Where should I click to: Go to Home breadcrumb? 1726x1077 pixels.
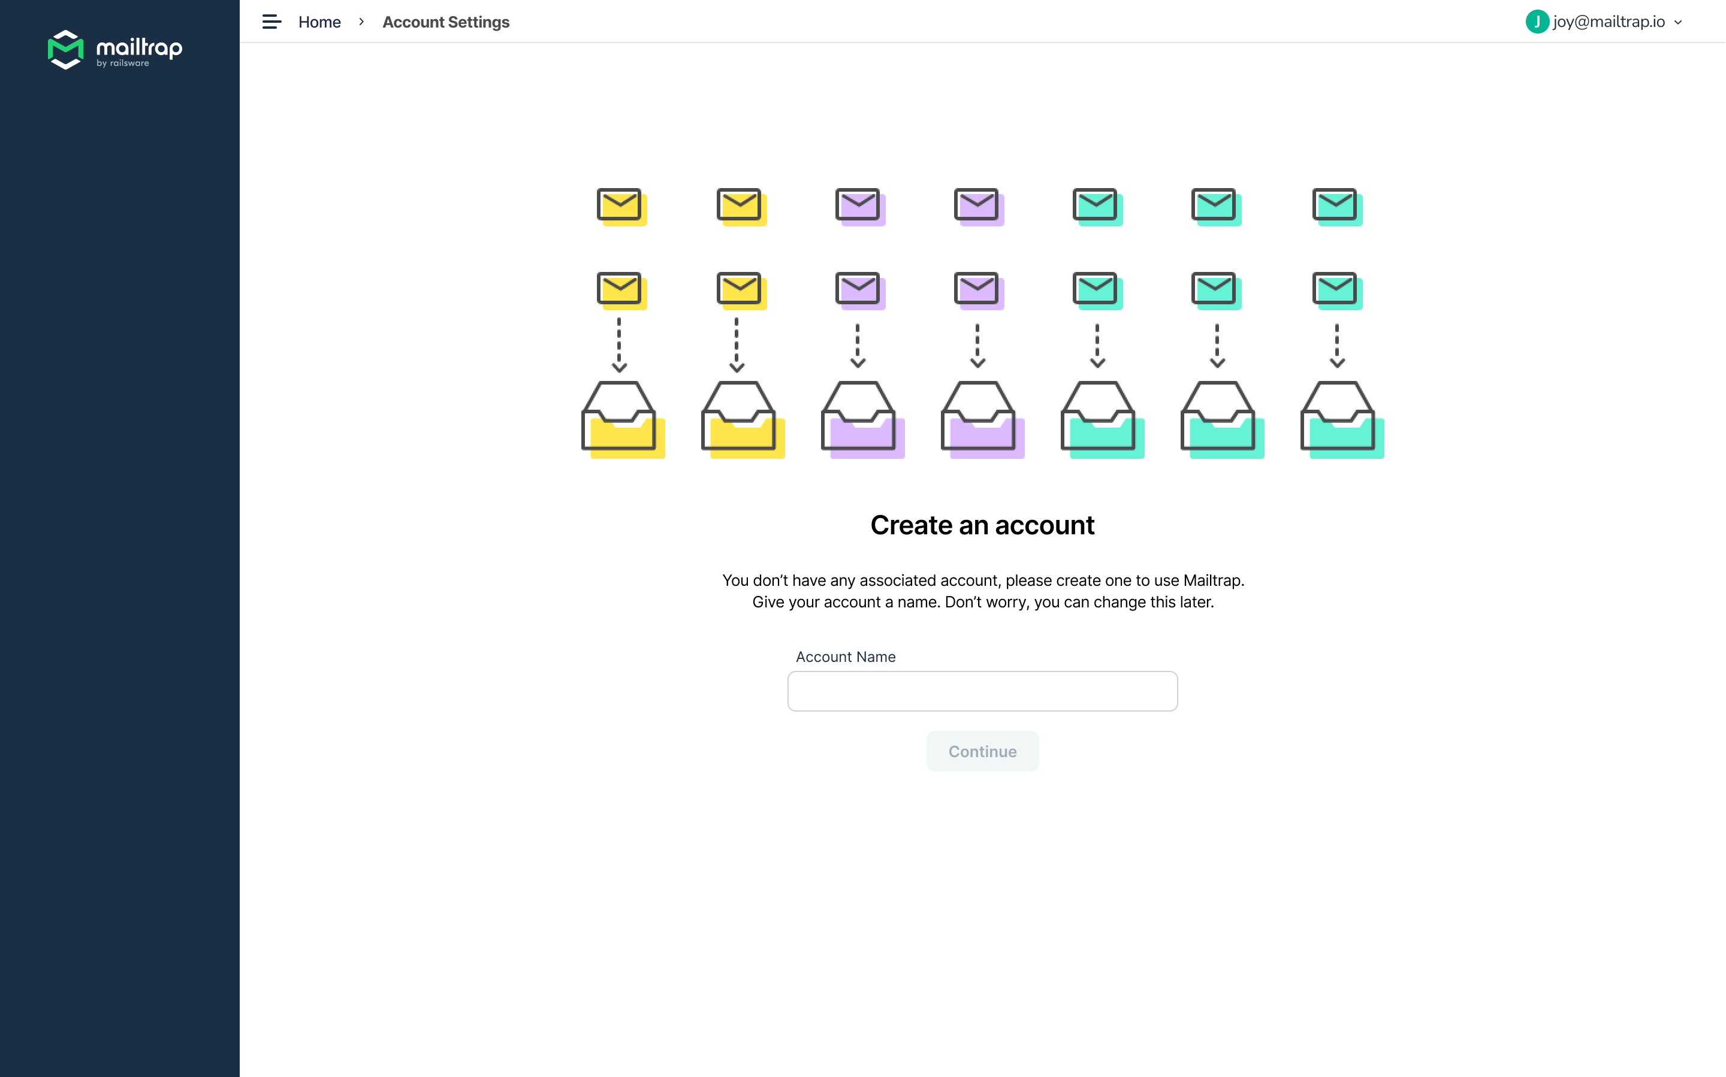coord(319,22)
